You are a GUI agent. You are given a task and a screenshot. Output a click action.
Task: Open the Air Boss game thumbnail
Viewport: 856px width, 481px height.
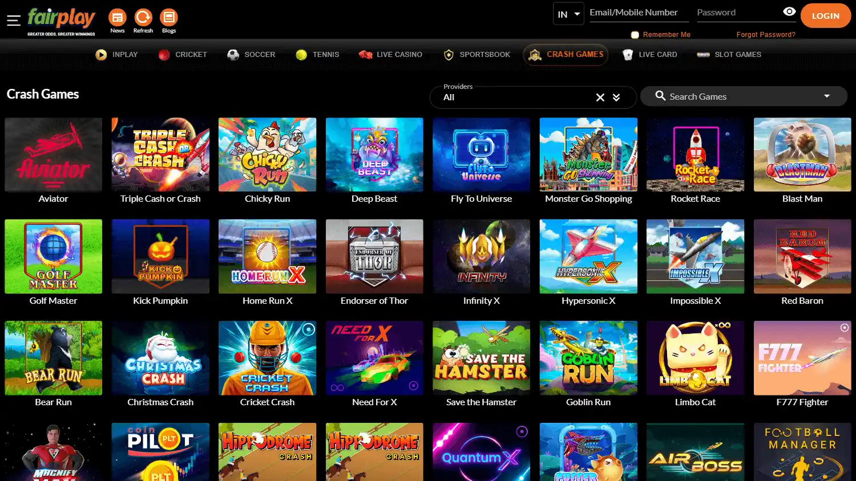pyautogui.click(x=695, y=452)
